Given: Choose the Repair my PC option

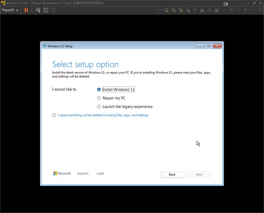Looking at the screenshot, I should tap(99, 98).
